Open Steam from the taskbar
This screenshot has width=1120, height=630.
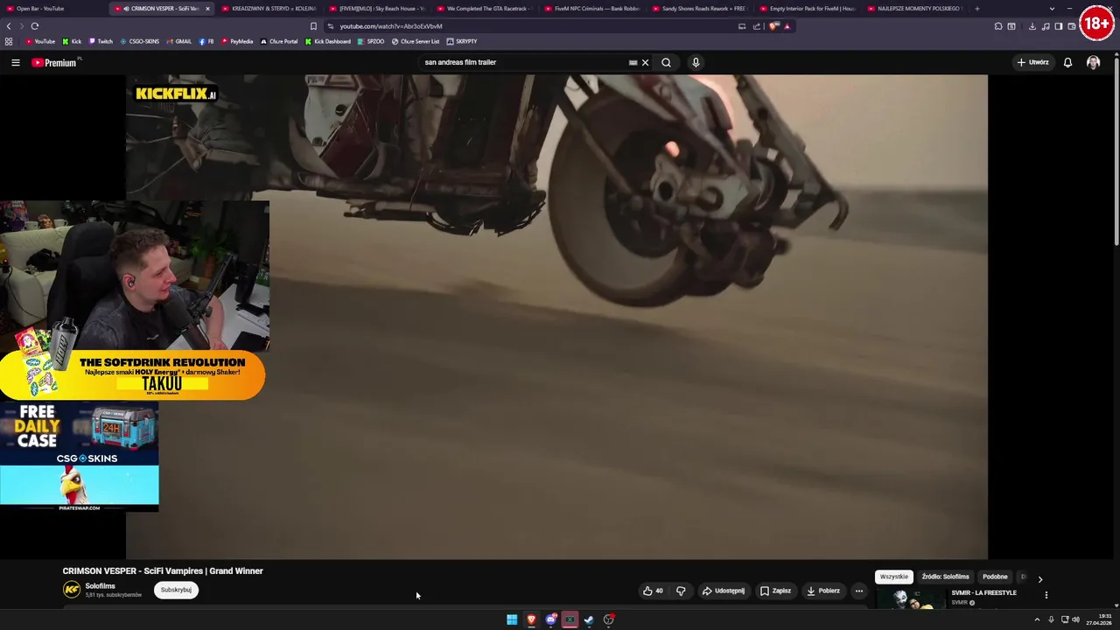pos(589,619)
